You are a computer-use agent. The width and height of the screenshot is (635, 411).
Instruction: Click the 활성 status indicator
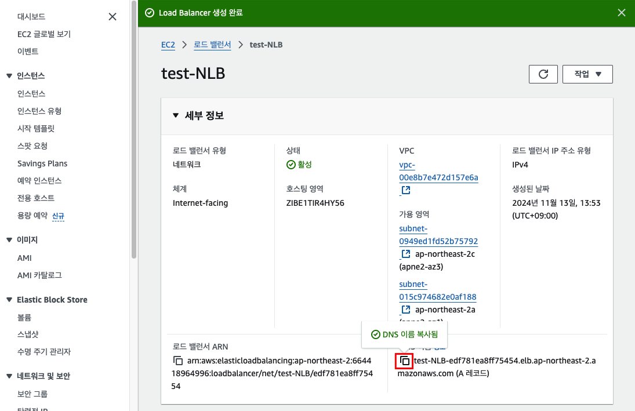pos(299,165)
